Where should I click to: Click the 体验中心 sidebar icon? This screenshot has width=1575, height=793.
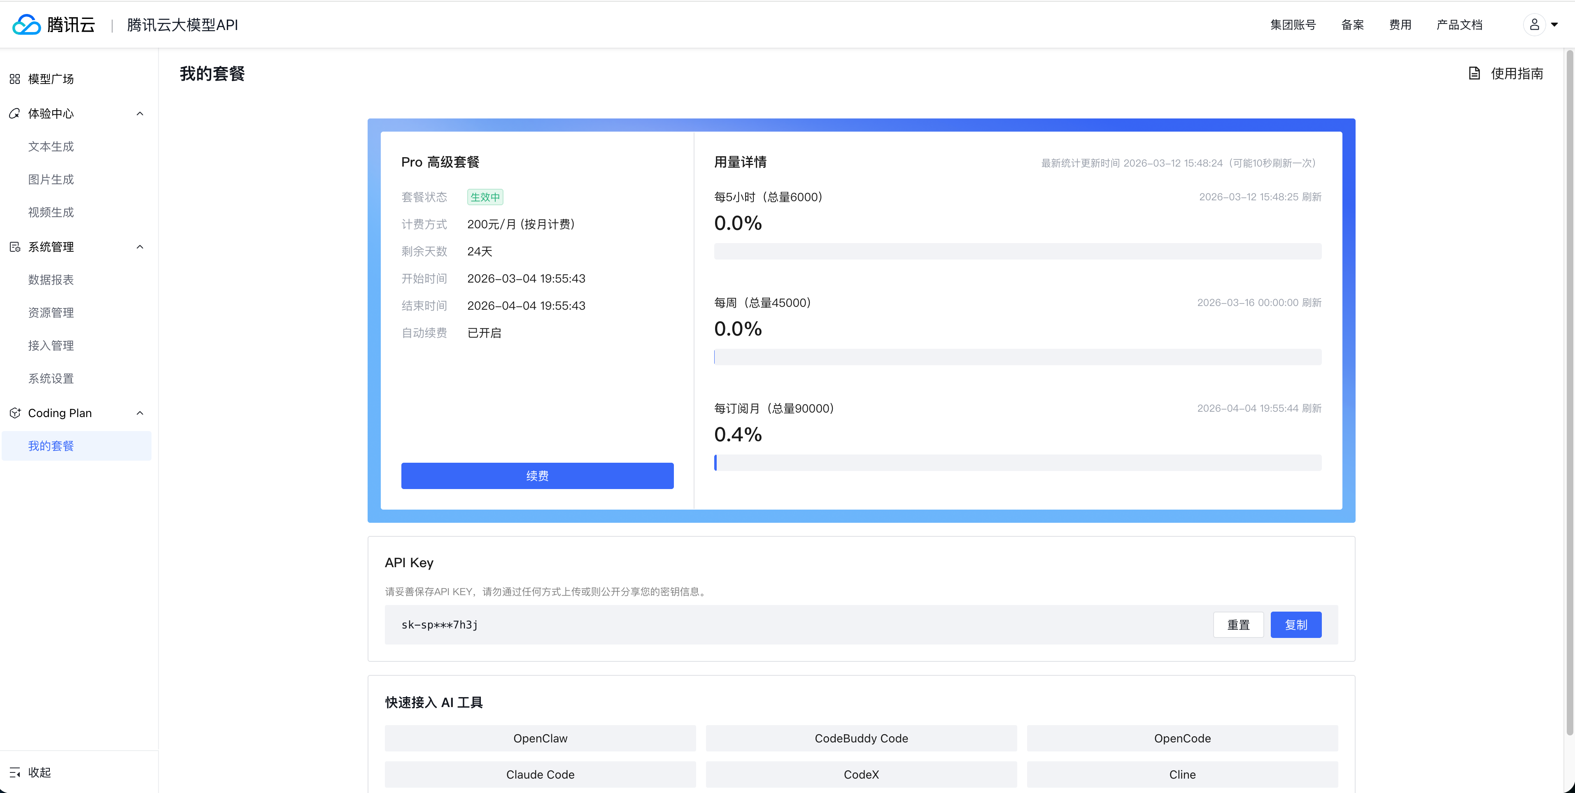pyautogui.click(x=15, y=114)
